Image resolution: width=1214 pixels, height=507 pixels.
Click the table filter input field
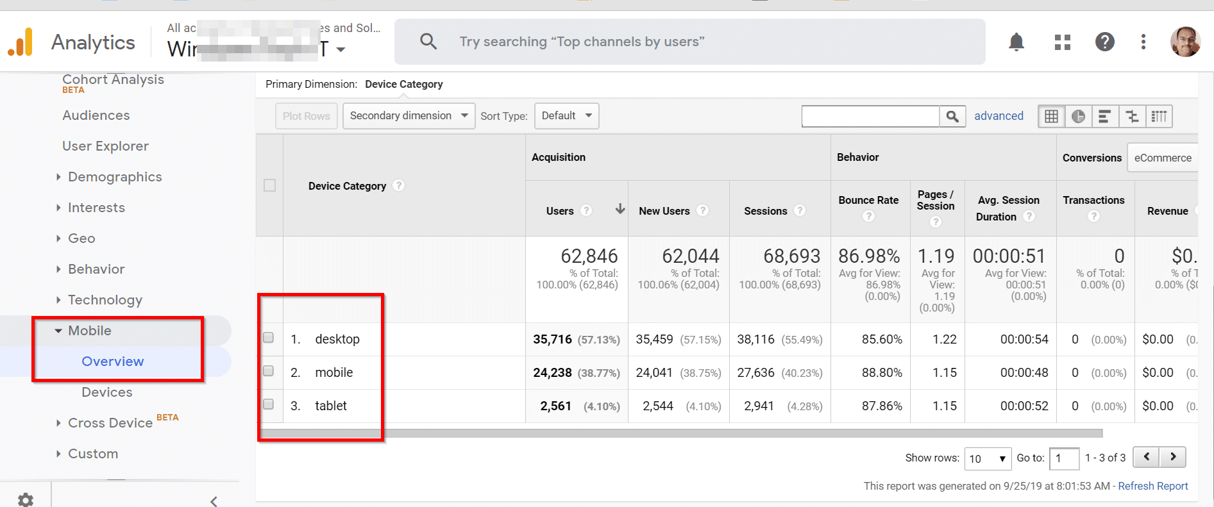coord(870,116)
